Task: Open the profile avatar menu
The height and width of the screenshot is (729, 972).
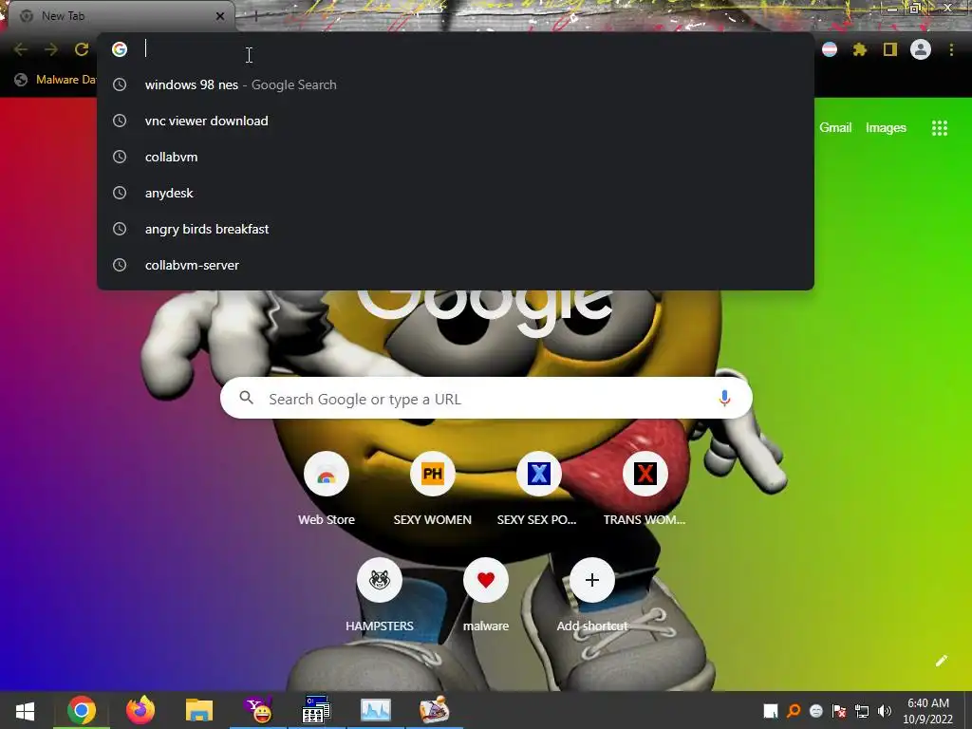Action: (921, 49)
